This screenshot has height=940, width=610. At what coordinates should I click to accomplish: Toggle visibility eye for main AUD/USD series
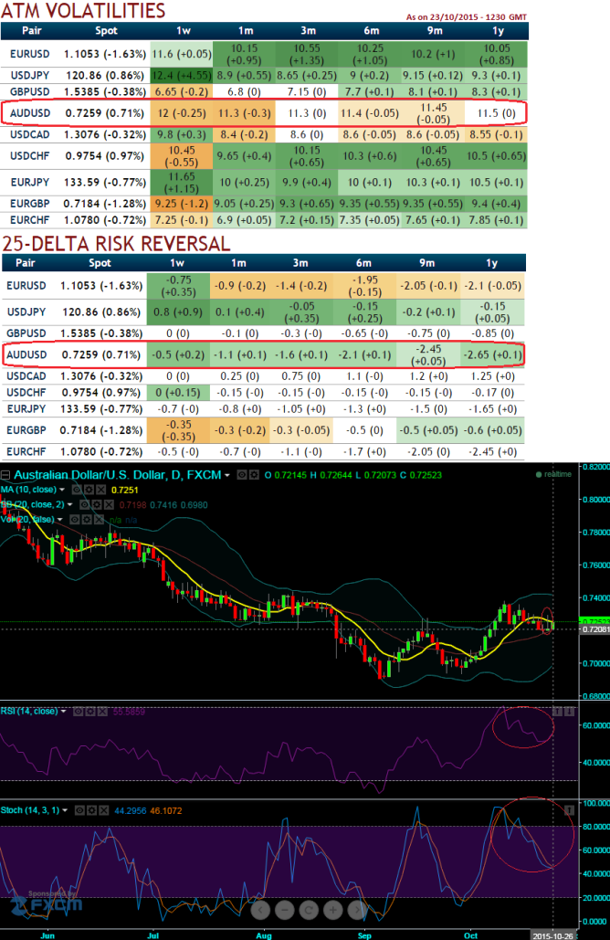pyautogui.click(x=242, y=475)
